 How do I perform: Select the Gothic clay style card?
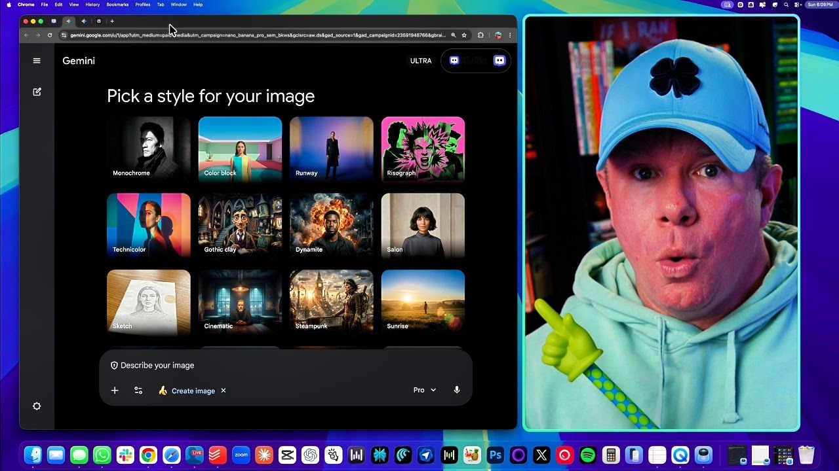pos(240,225)
